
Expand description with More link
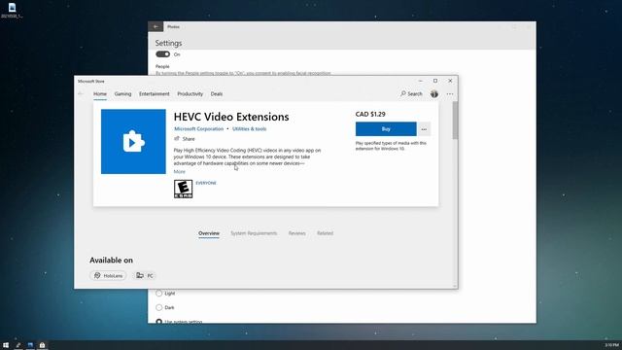[179, 171]
